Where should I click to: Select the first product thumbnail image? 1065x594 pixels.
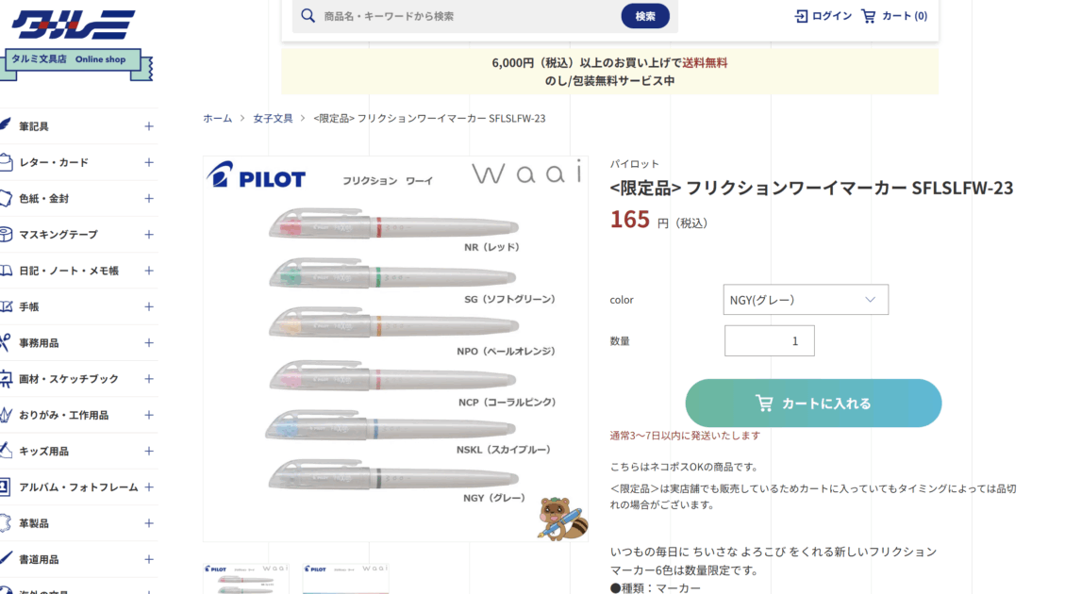tap(246, 579)
